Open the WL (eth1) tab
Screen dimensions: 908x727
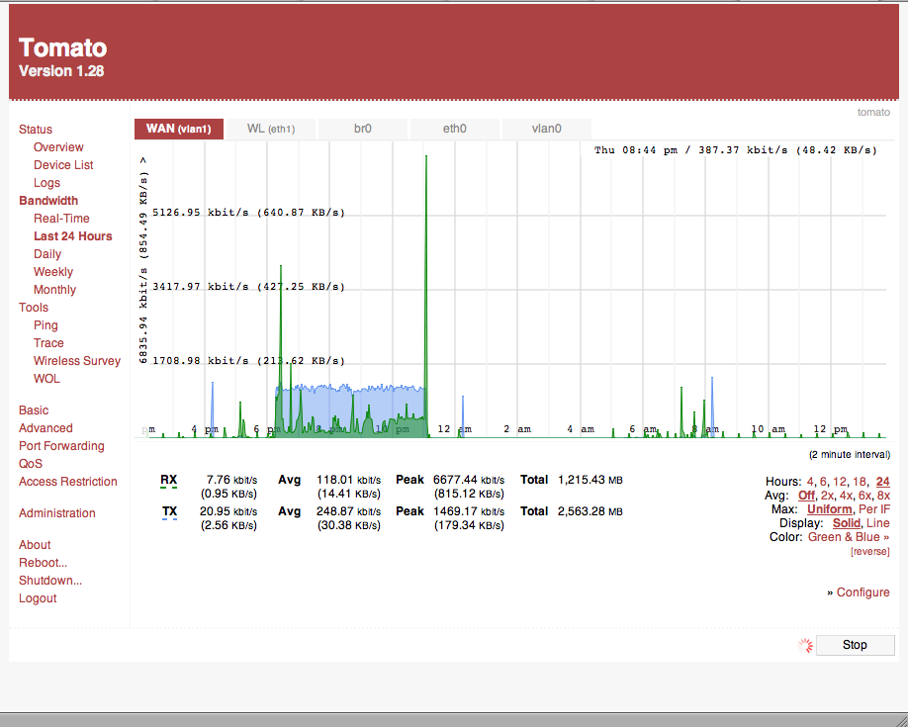coord(270,129)
